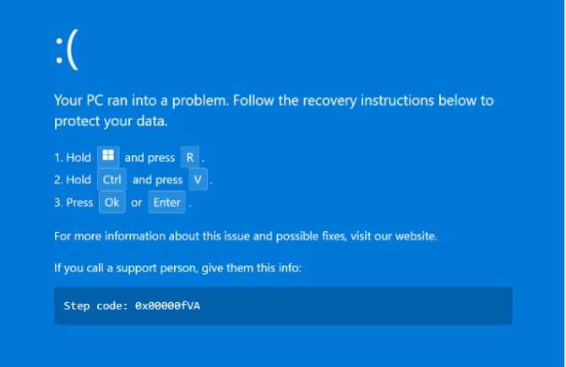
Task: Select the 0x00000fVA code value
Action: click(x=167, y=305)
